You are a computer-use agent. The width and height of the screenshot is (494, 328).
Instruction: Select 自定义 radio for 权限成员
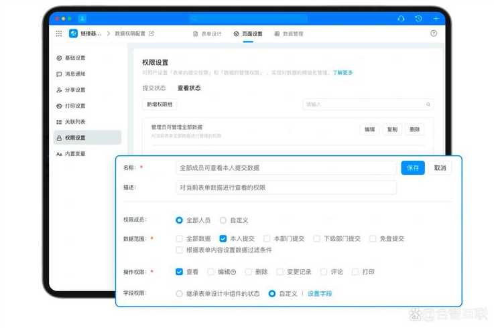pyautogui.click(x=223, y=220)
